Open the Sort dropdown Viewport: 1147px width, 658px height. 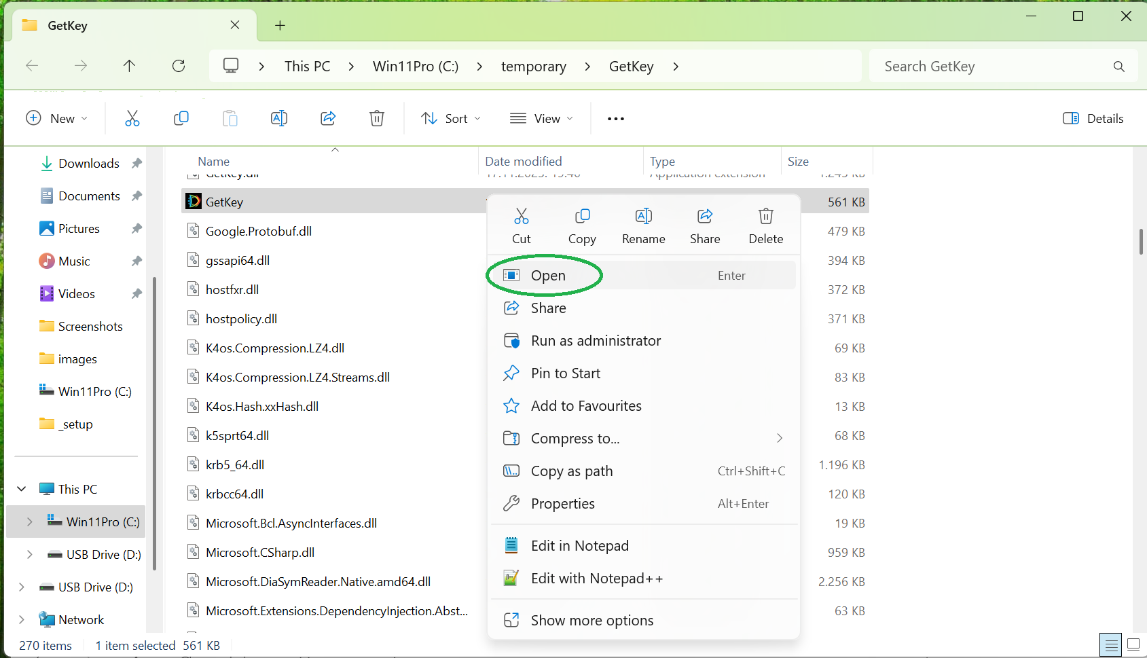coord(451,119)
